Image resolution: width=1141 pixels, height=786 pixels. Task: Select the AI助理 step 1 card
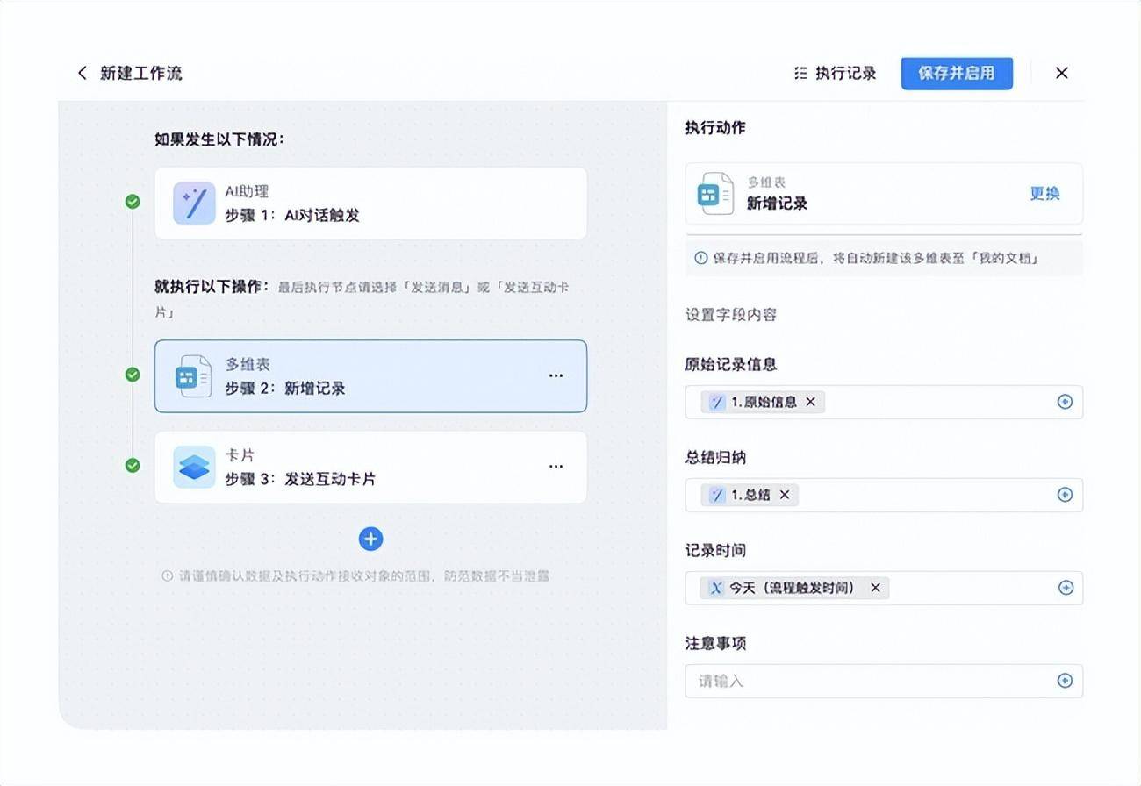(370, 204)
